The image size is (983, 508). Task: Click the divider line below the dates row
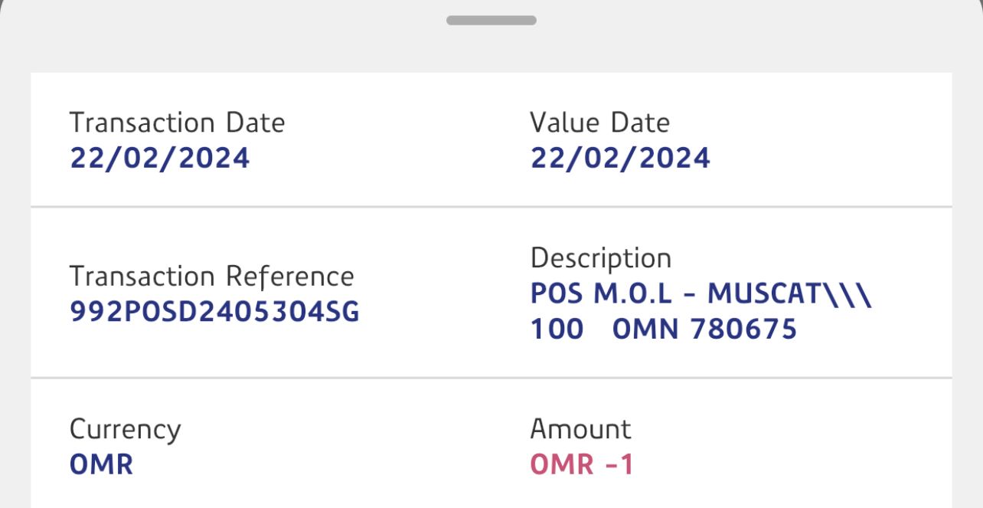(491, 206)
